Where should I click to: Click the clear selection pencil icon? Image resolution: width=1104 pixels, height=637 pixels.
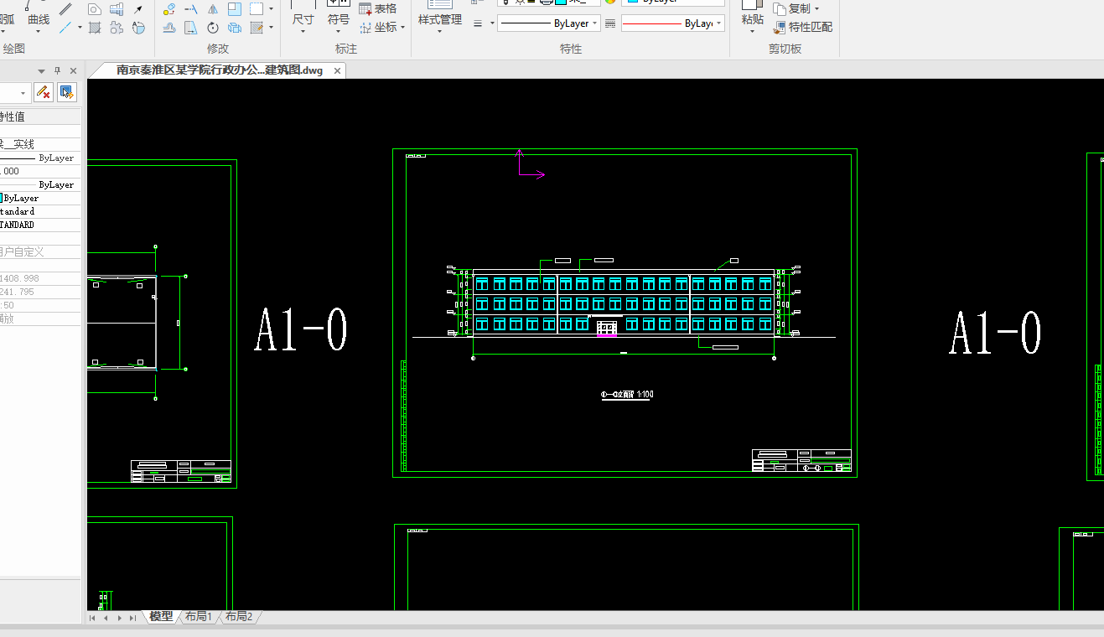coord(44,91)
